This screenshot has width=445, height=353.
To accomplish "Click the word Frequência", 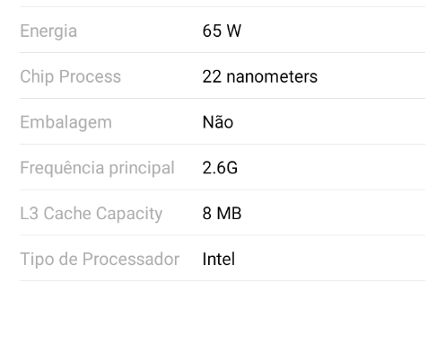I will tap(62, 168).
